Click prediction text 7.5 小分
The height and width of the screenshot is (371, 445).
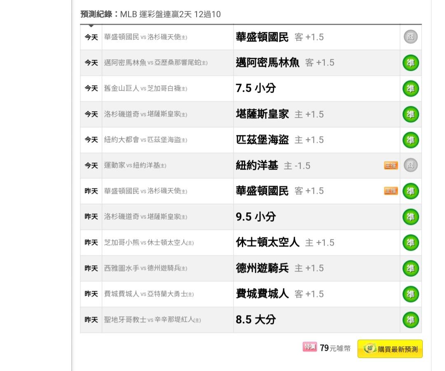pos(256,88)
